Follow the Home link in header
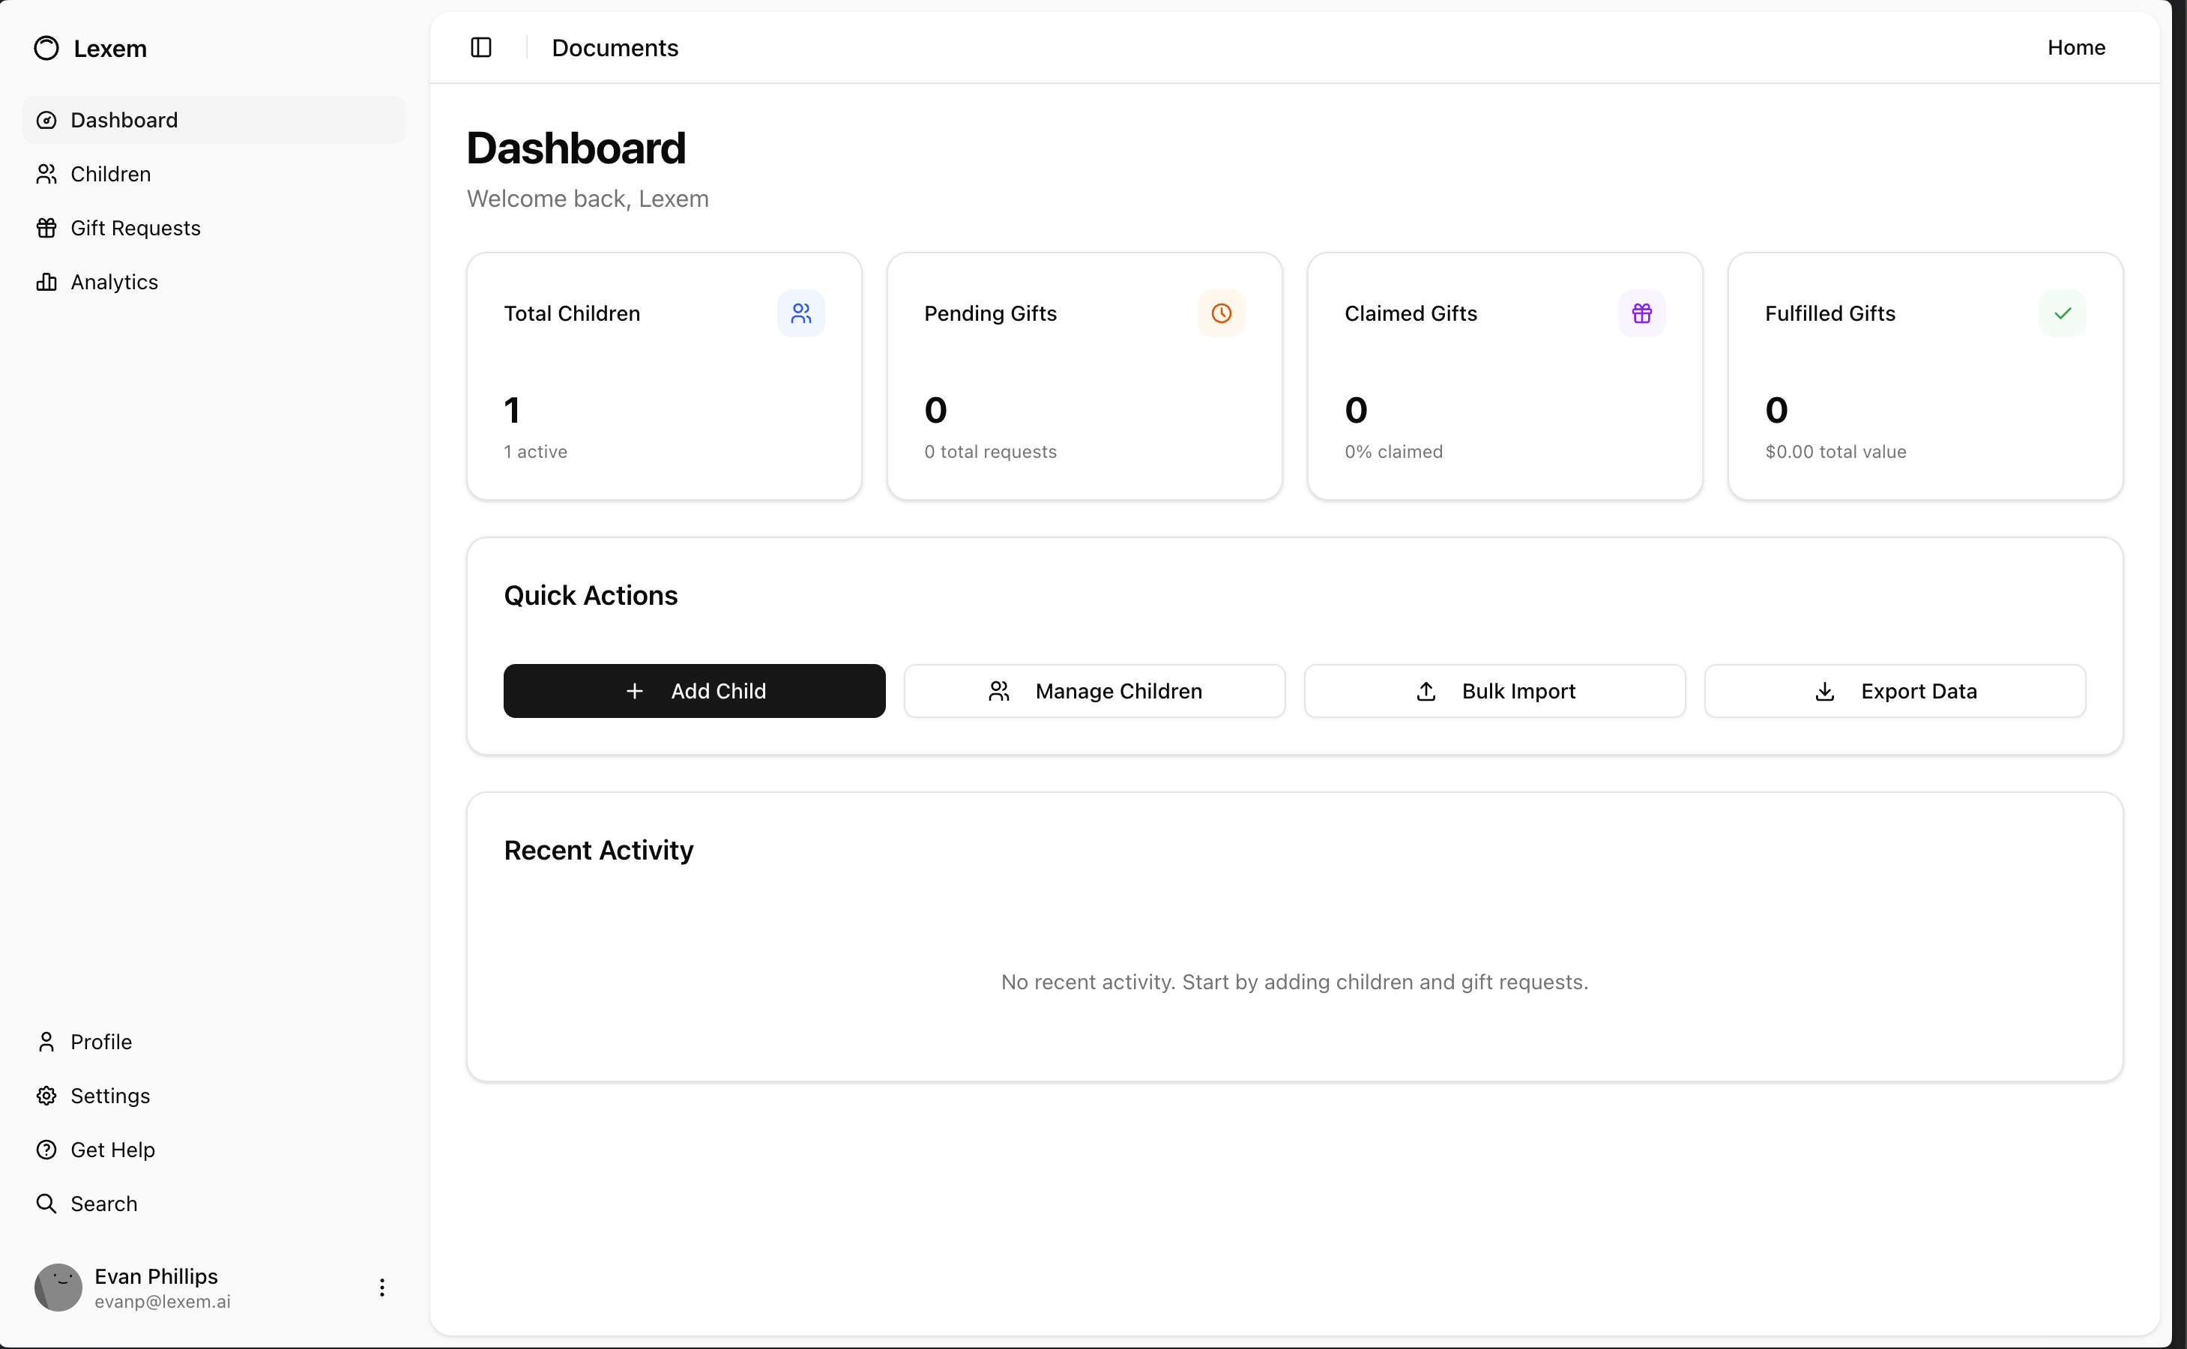The width and height of the screenshot is (2187, 1349). [2075, 47]
